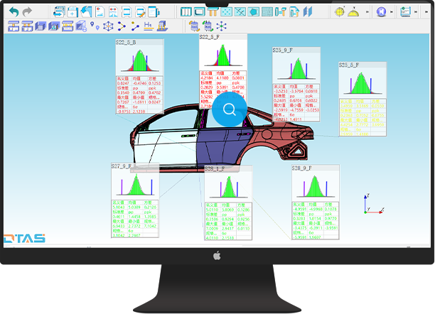Screen dimensions: 435x314
Task: Click the location pin markers icon
Action: [x=95, y=26]
